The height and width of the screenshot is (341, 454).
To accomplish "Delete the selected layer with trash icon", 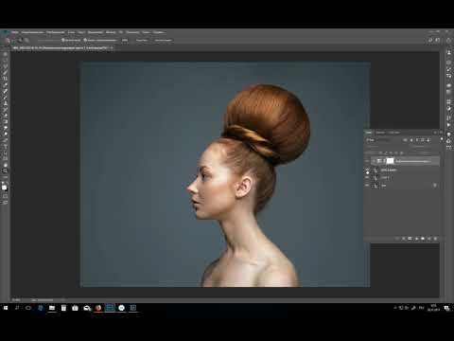I will [436, 239].
